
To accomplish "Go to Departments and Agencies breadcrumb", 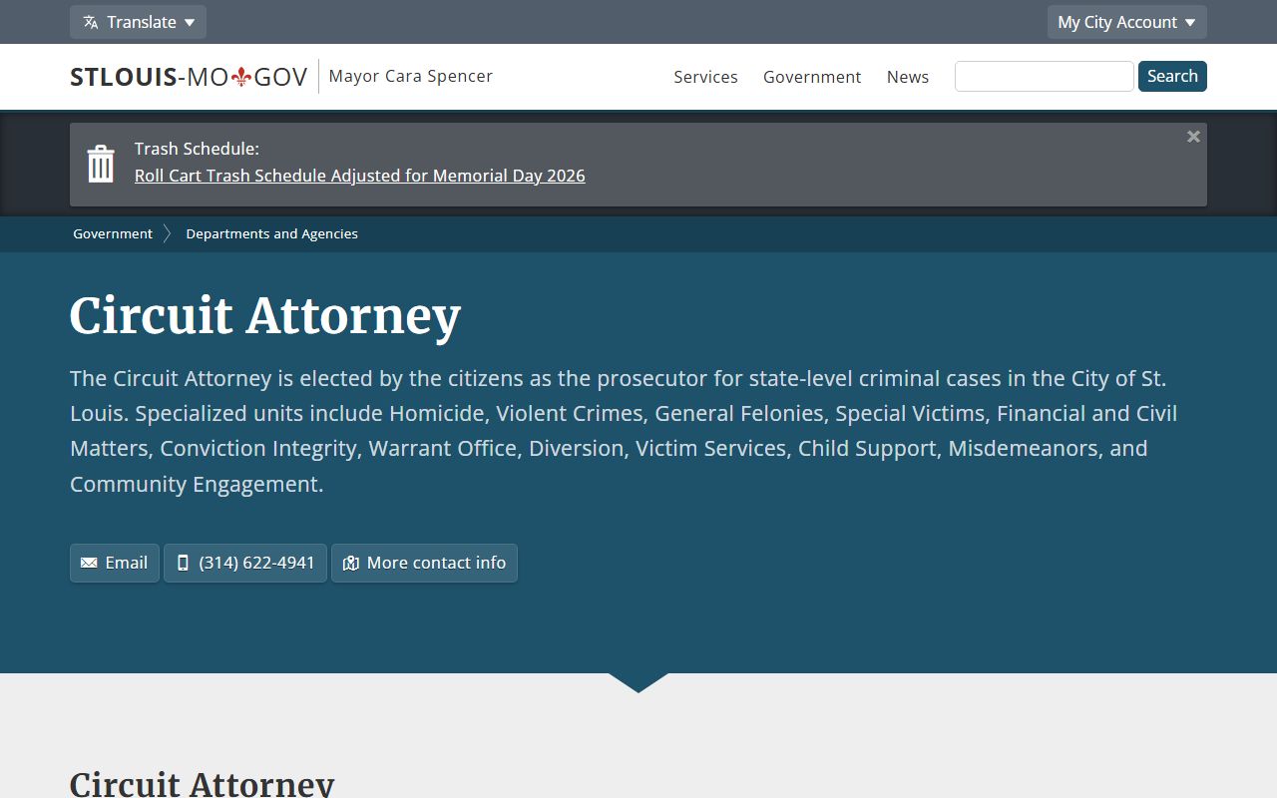I will [271, 233].
